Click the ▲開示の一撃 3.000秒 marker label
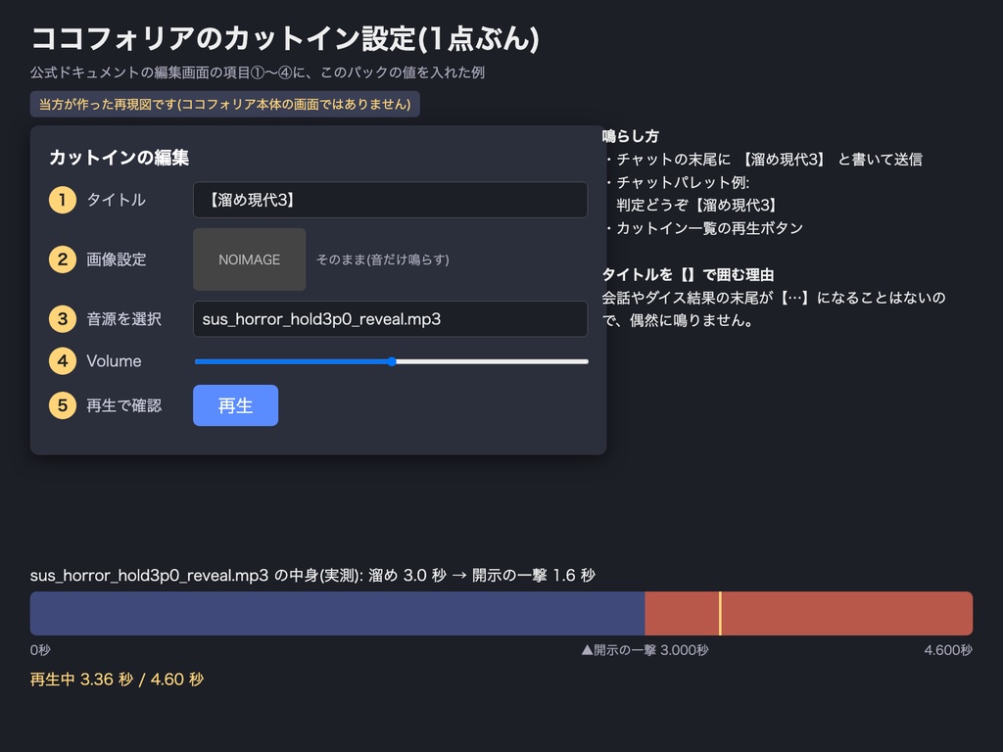This screenshot has height=752, width=1003. 645,650
